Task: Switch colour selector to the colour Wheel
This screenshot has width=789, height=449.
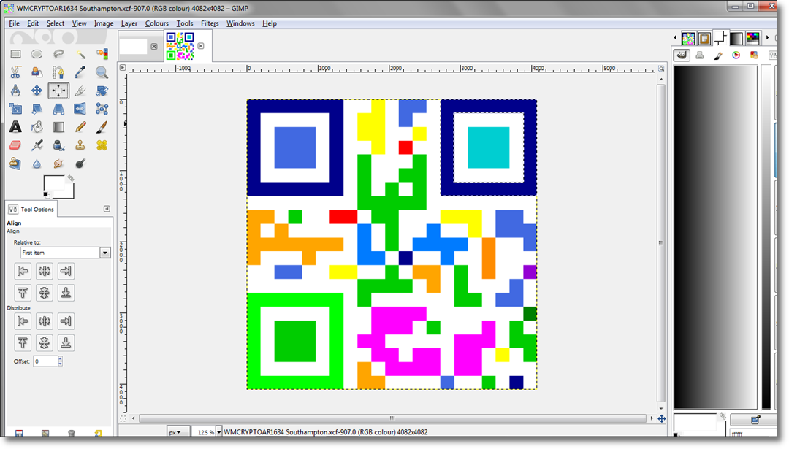Action: click(x=736, y=55)
